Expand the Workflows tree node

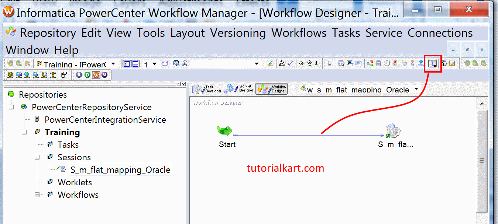pos(36,195)
